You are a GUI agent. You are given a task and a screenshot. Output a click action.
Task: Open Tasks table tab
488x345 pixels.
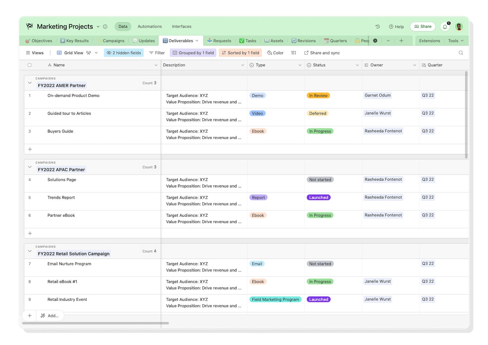248,41
